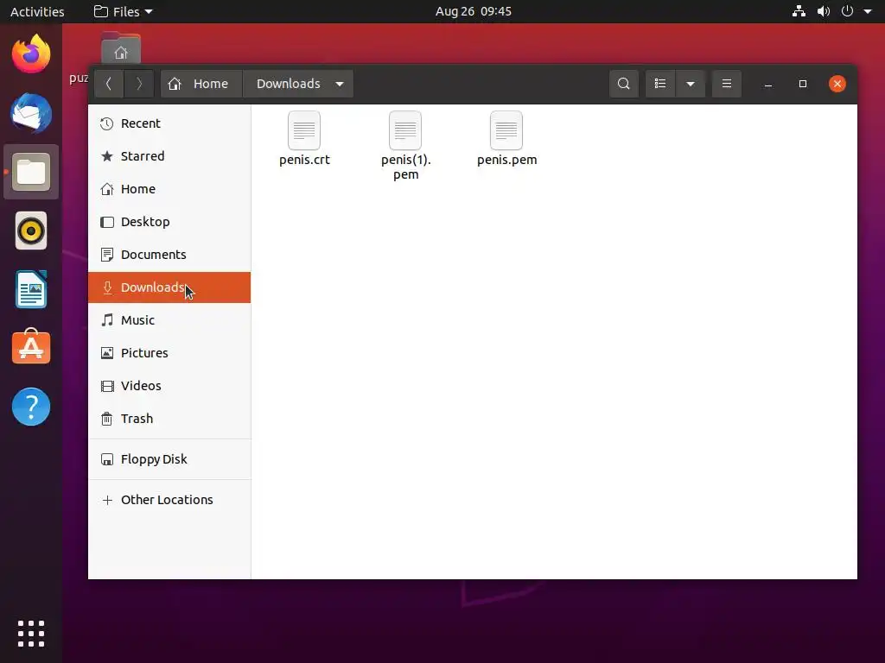Open the Firefox browser from the dock
885x663 pixels.
tap(31, 54)
